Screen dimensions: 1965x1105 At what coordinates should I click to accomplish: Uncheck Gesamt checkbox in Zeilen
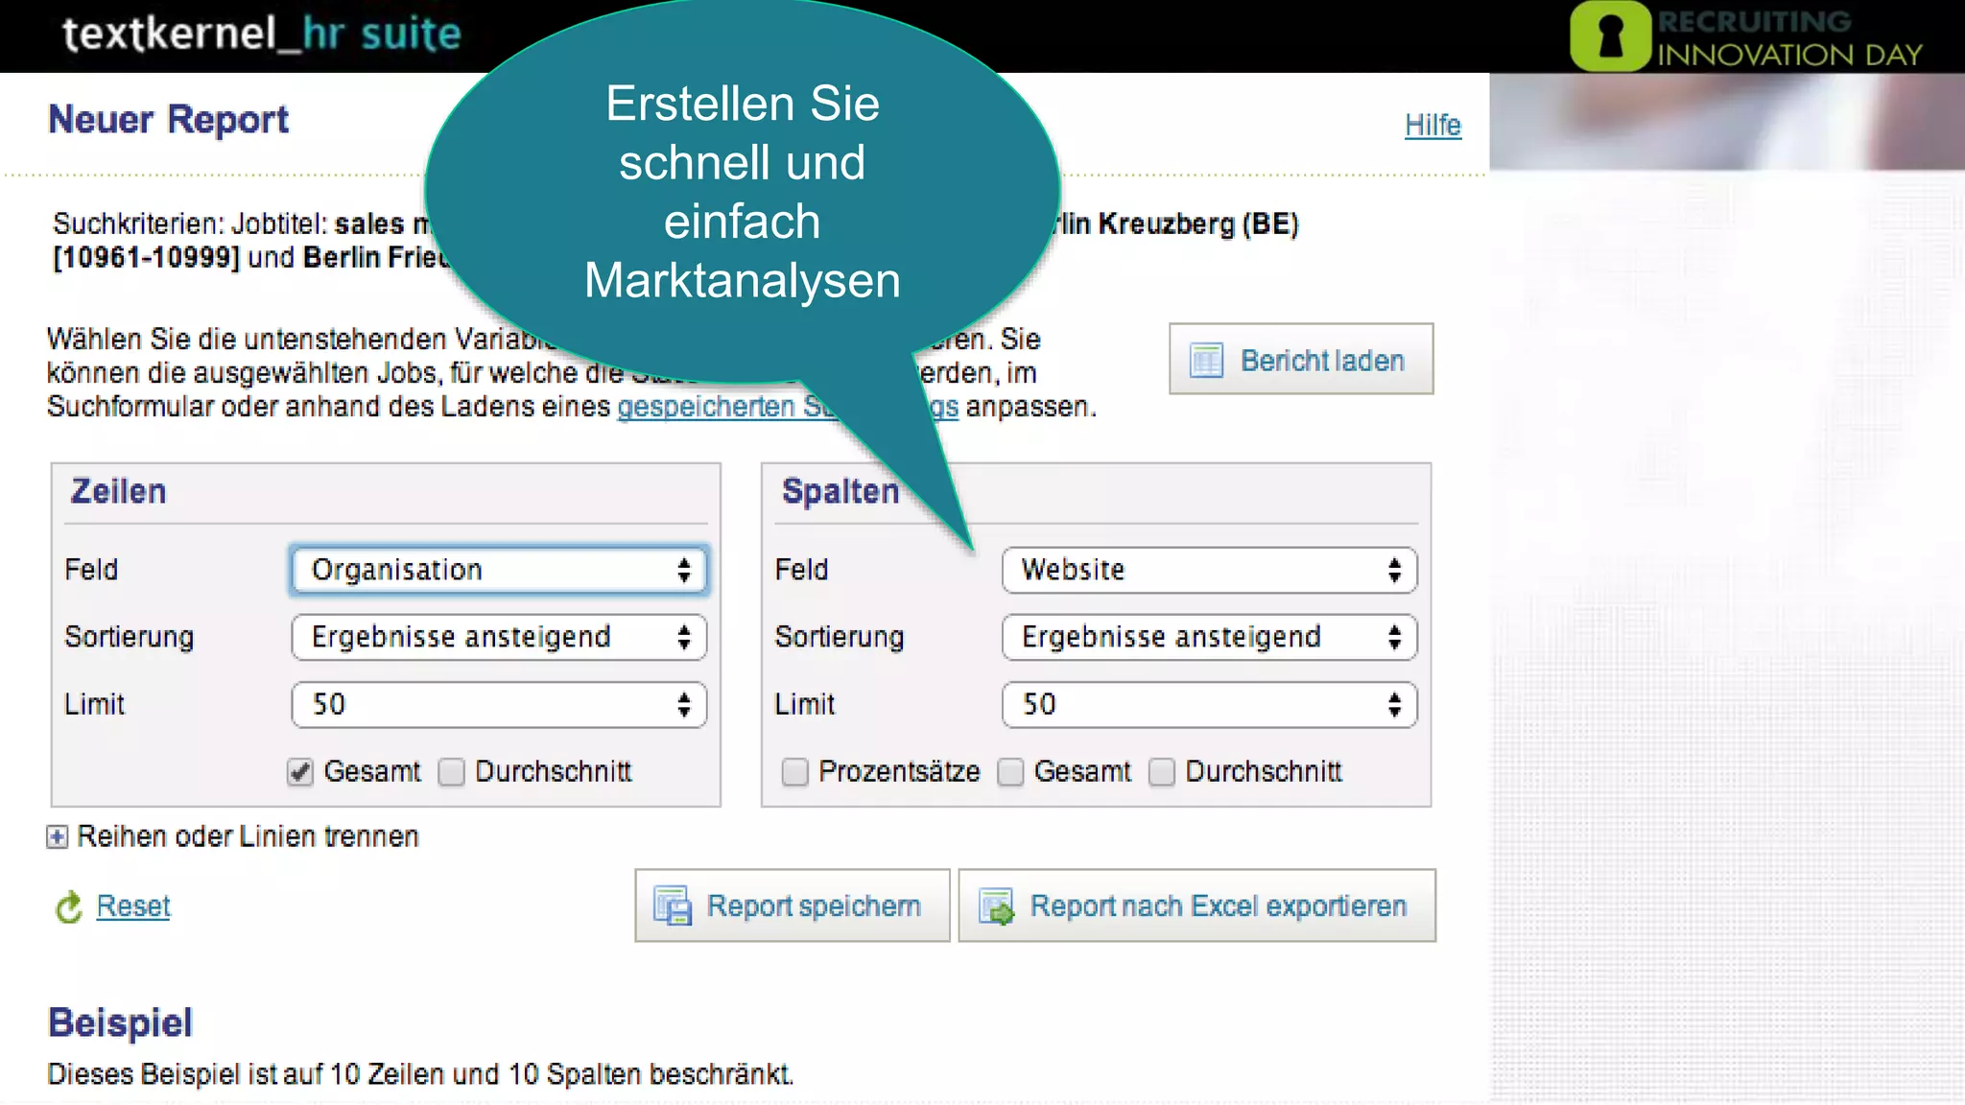pyautogui.click(x=300, y=771)
